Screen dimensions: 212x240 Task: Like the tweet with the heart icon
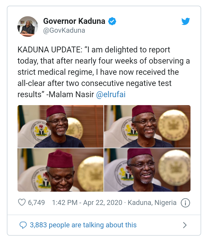[x=22, y=202]
